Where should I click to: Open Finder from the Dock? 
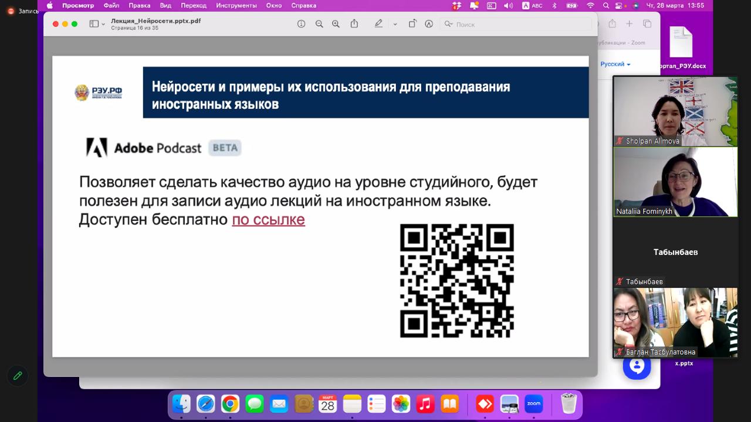[x=181, y=404]
